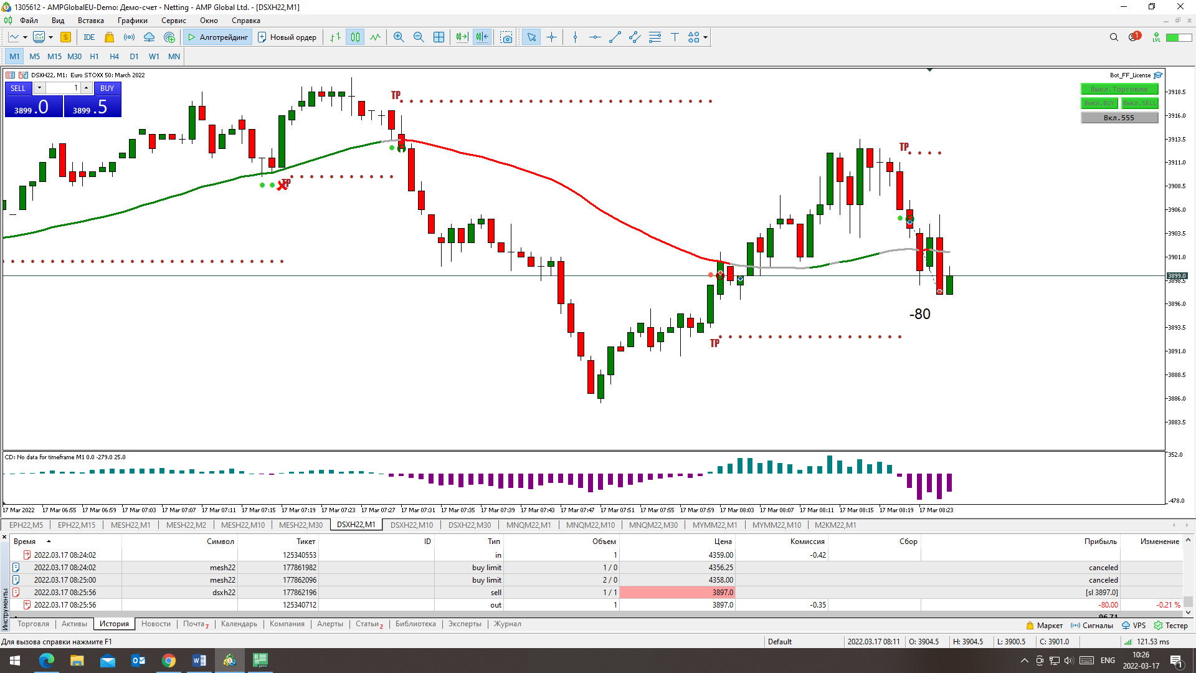Toggle Алготрейдинг algo trading button
This screenshot has width=1196, height=673.
pos(218,37)
